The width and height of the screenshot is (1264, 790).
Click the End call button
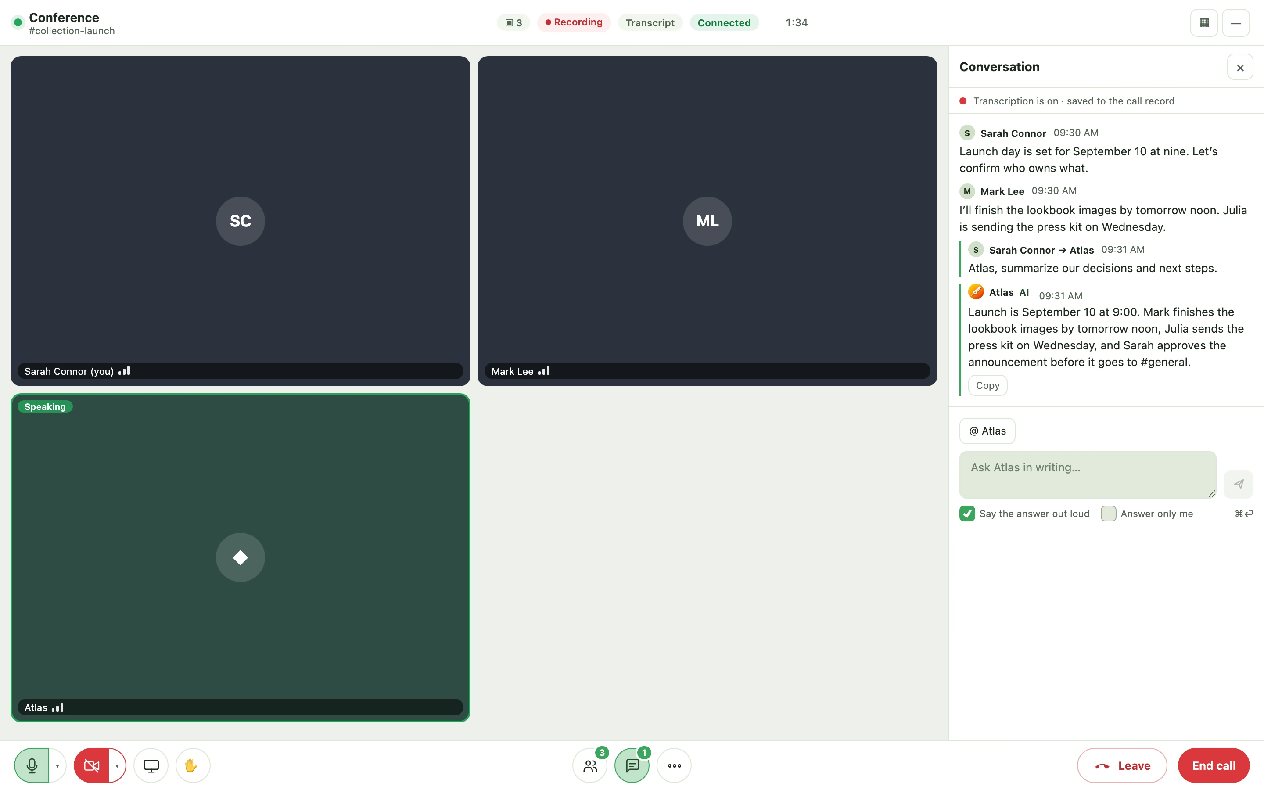coord(1214,765)
